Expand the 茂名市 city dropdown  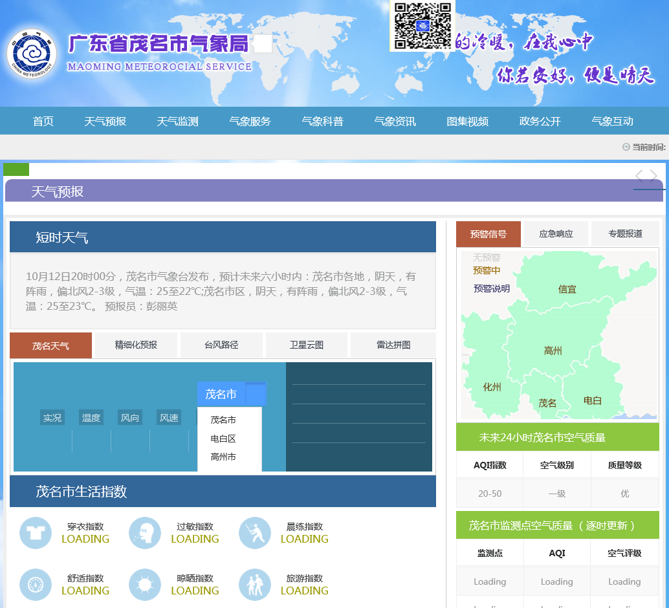pos(231,394)
